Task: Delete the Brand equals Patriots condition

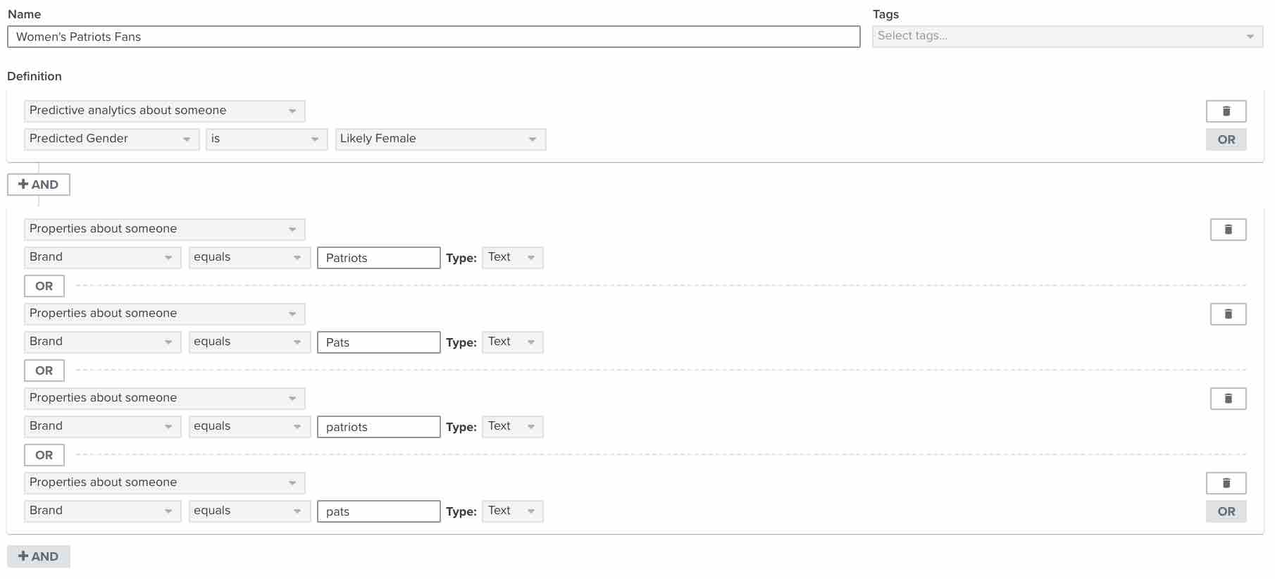Action: click(x=1228, y=229)
